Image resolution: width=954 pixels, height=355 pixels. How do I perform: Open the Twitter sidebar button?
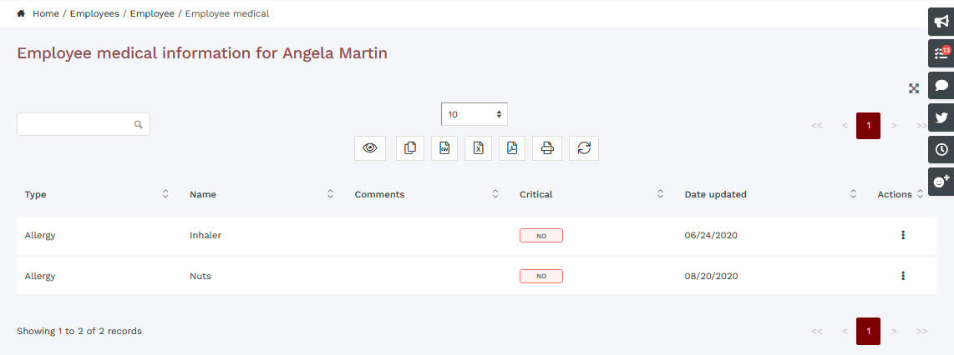coord(941,117)
